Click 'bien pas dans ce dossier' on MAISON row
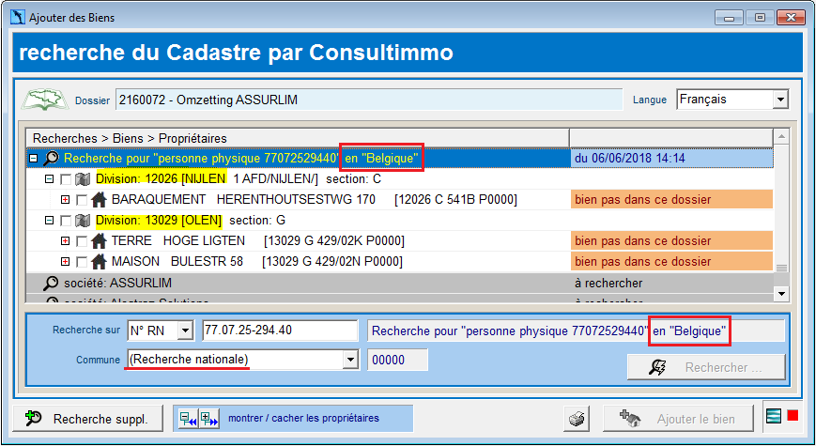This screenshot has width=816, height=446. click(671, 261)
